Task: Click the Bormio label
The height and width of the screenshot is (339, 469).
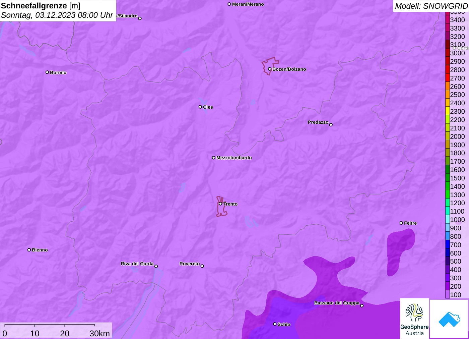Action: [x=58, y=72]
